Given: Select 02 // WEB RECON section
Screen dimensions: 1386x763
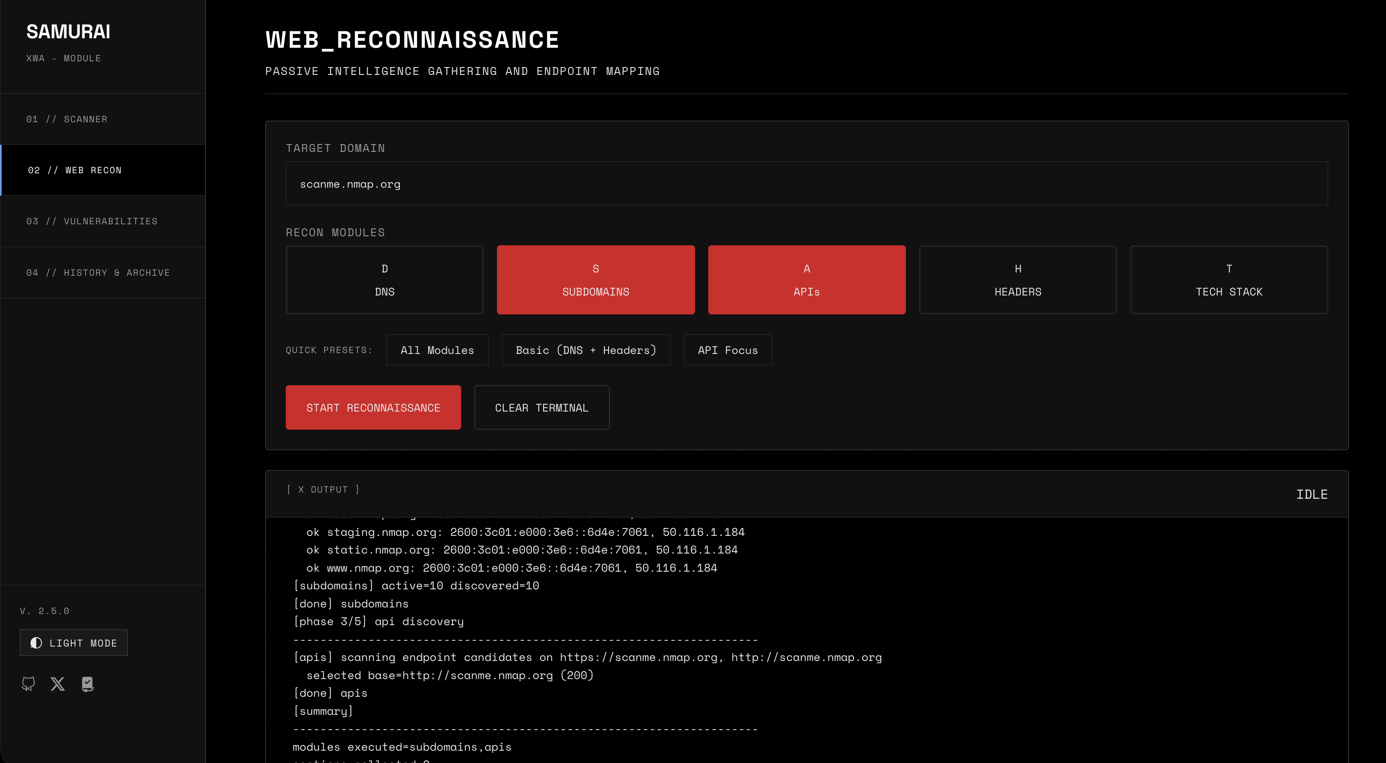Looking at the screenshot, I should (103, 170).
